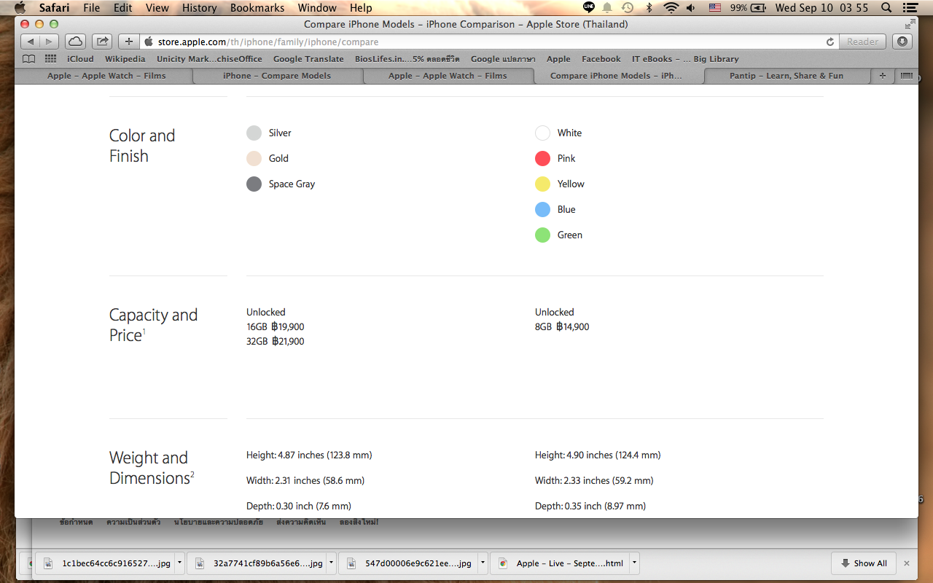Select the Gold color swatch

254,158
